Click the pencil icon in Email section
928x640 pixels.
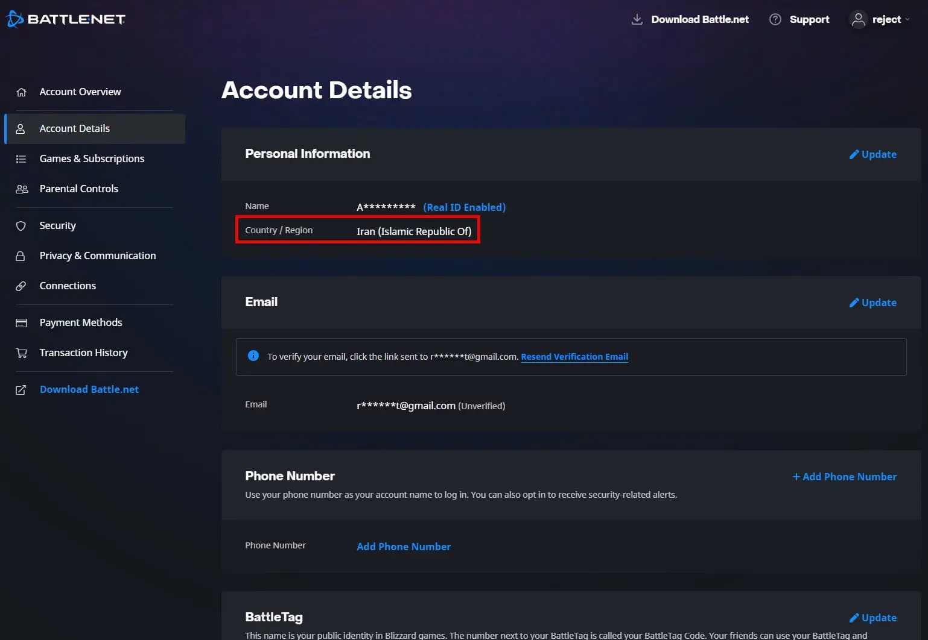point(854,303)
